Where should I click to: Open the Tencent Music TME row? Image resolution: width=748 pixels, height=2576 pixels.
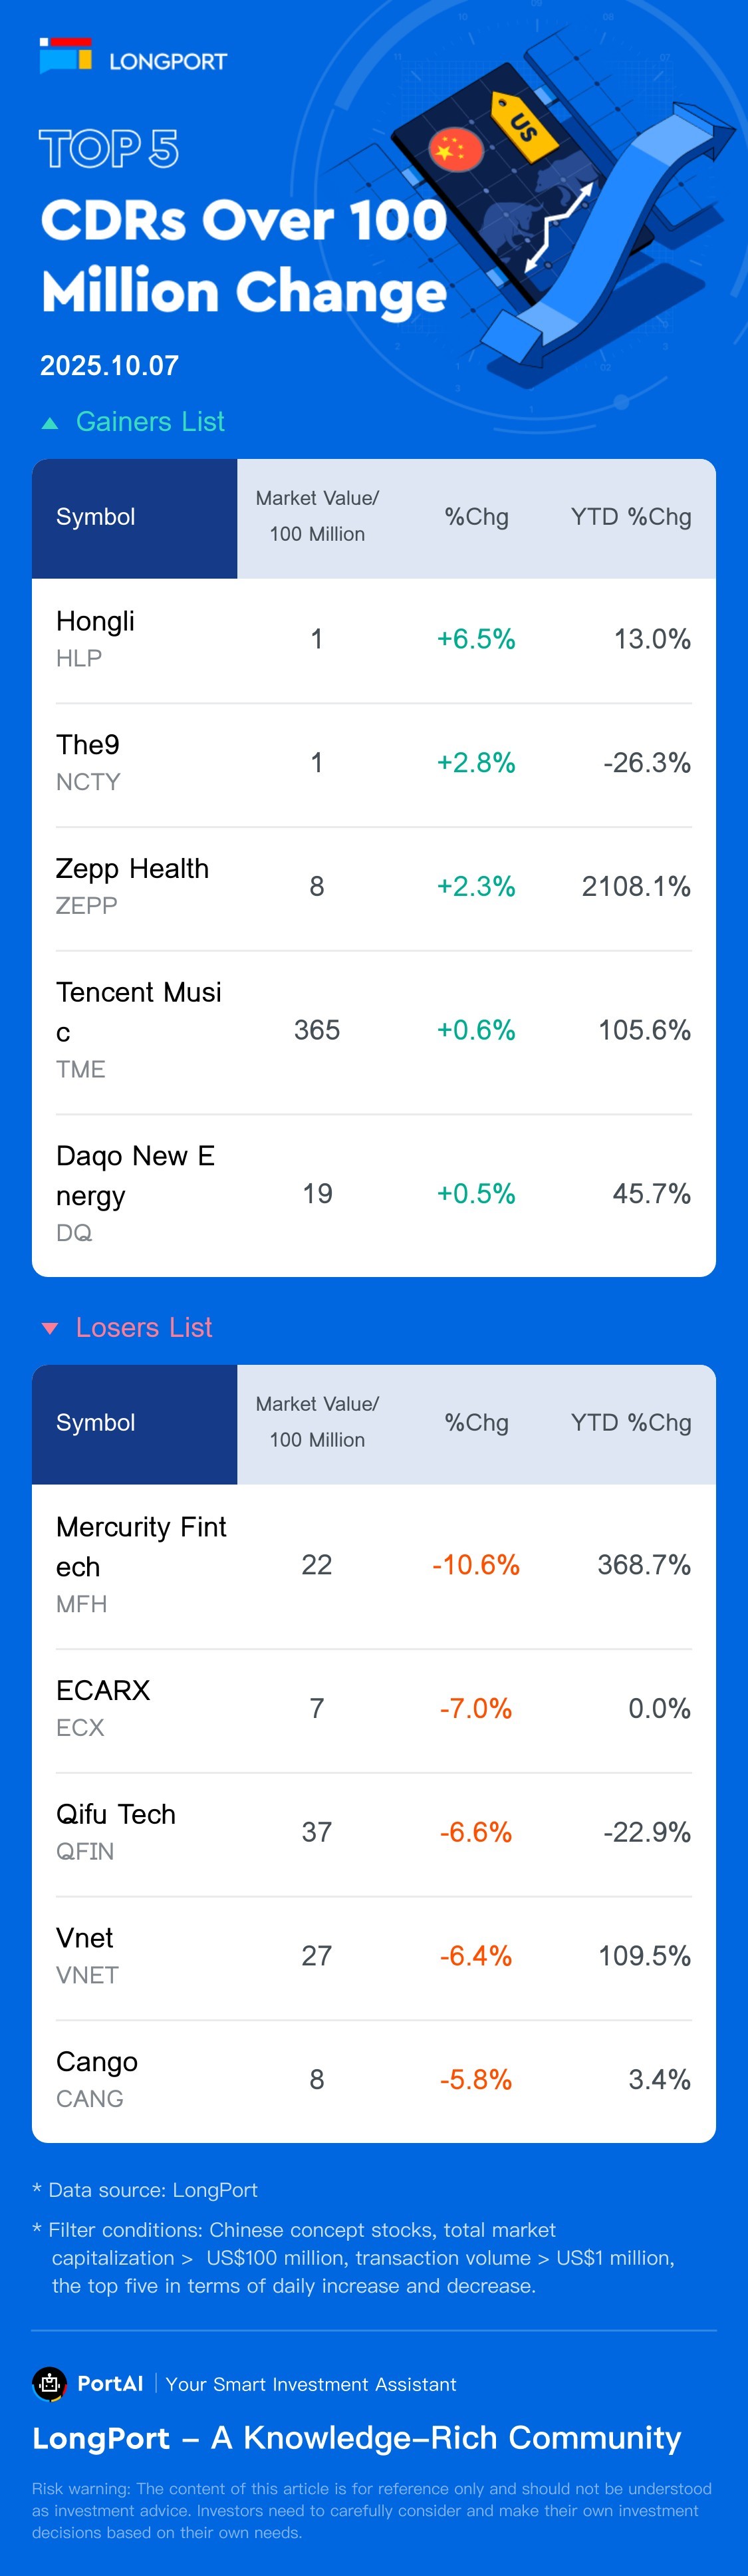374,1030
